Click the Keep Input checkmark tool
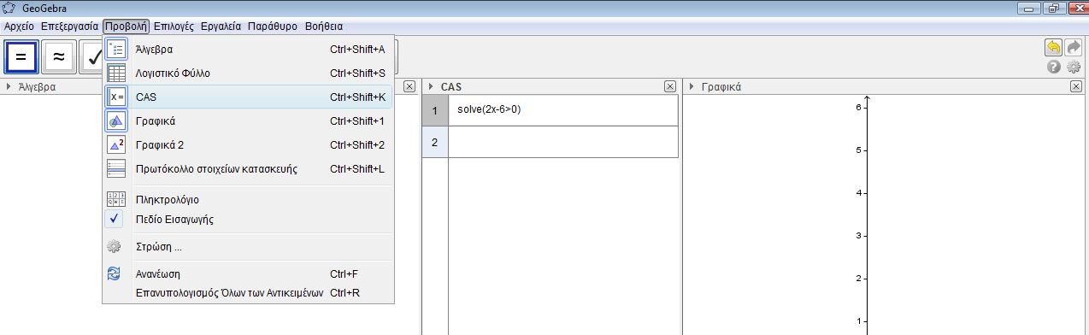The image size is (1089, 335). 91,56
